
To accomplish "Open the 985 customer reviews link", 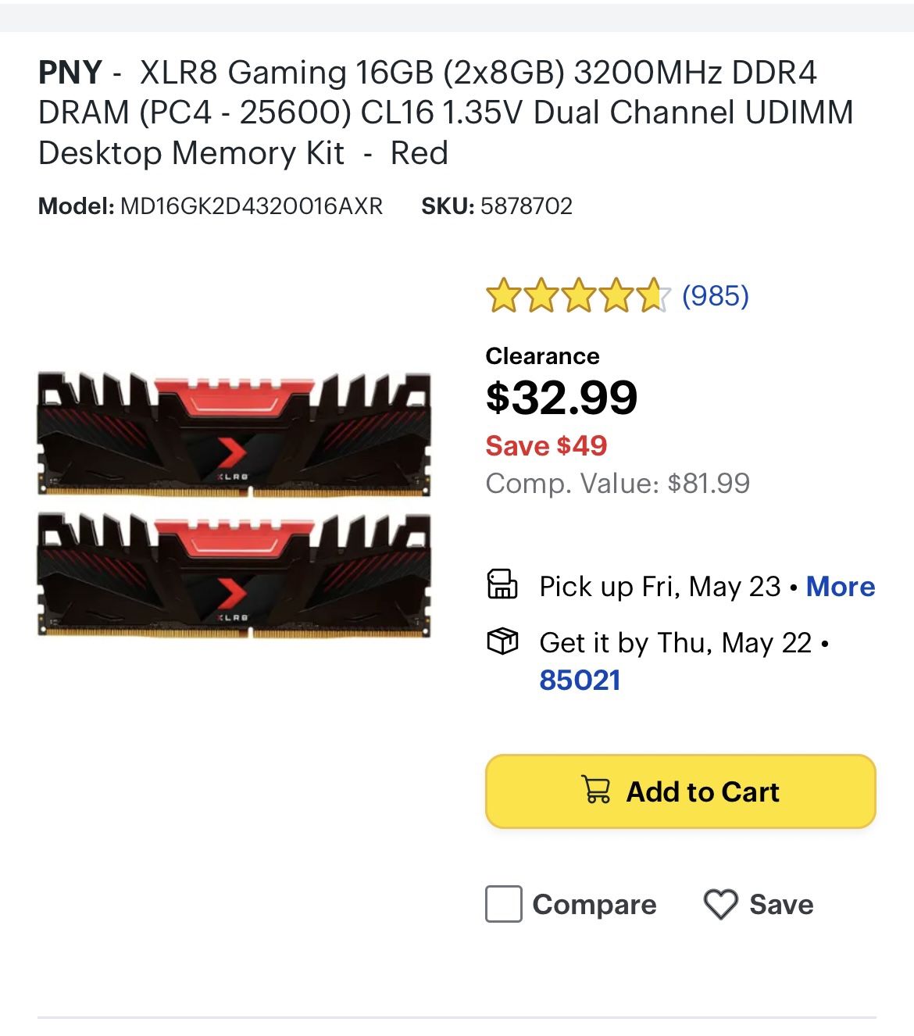I will click(x=715, y=295).
